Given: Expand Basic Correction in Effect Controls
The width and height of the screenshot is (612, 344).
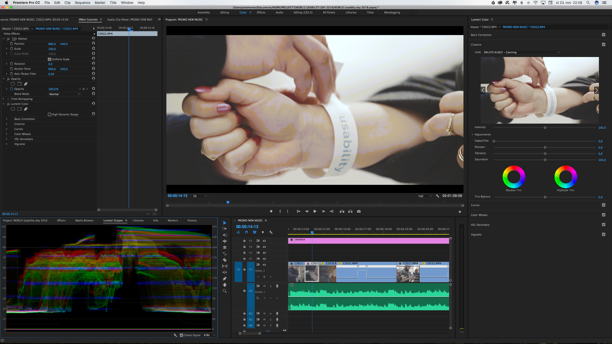Looking at the screenshot, I should pos(6,119).
